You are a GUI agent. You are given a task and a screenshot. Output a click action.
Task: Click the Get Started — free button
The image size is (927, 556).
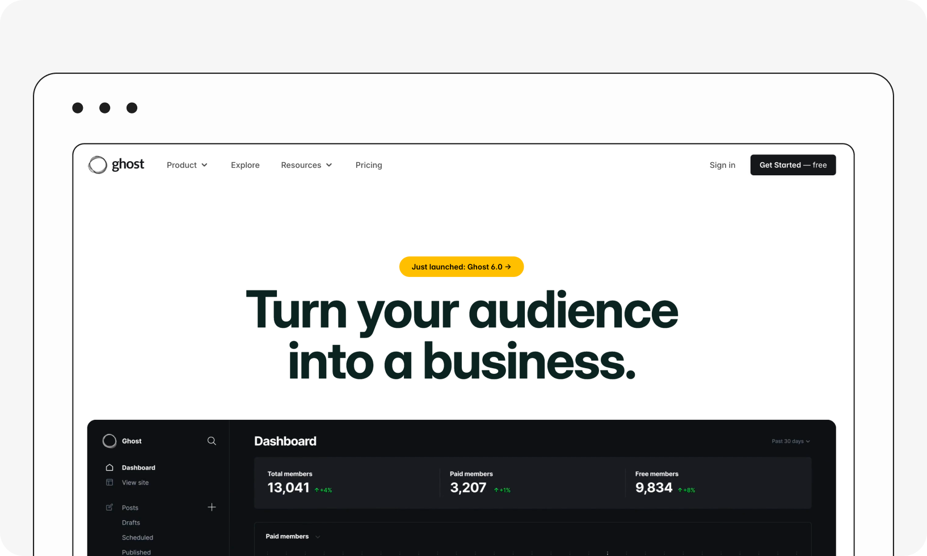[x=793, y=165]
